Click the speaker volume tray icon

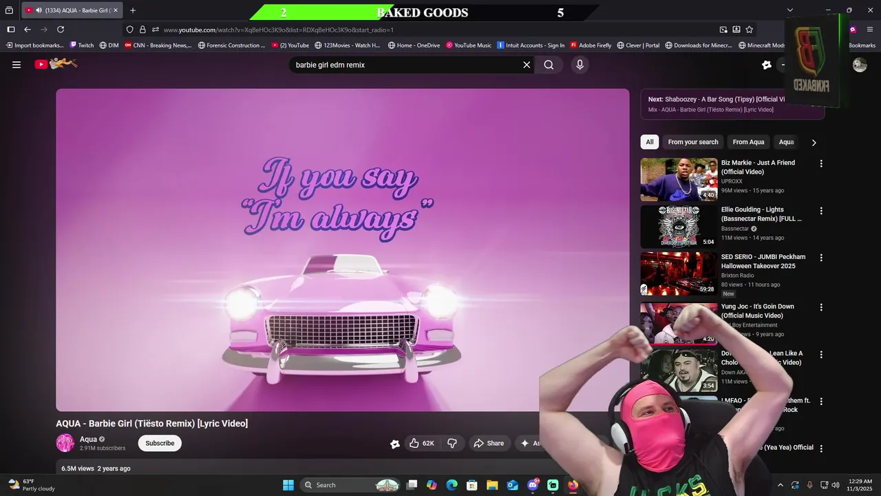pos(835,485)
